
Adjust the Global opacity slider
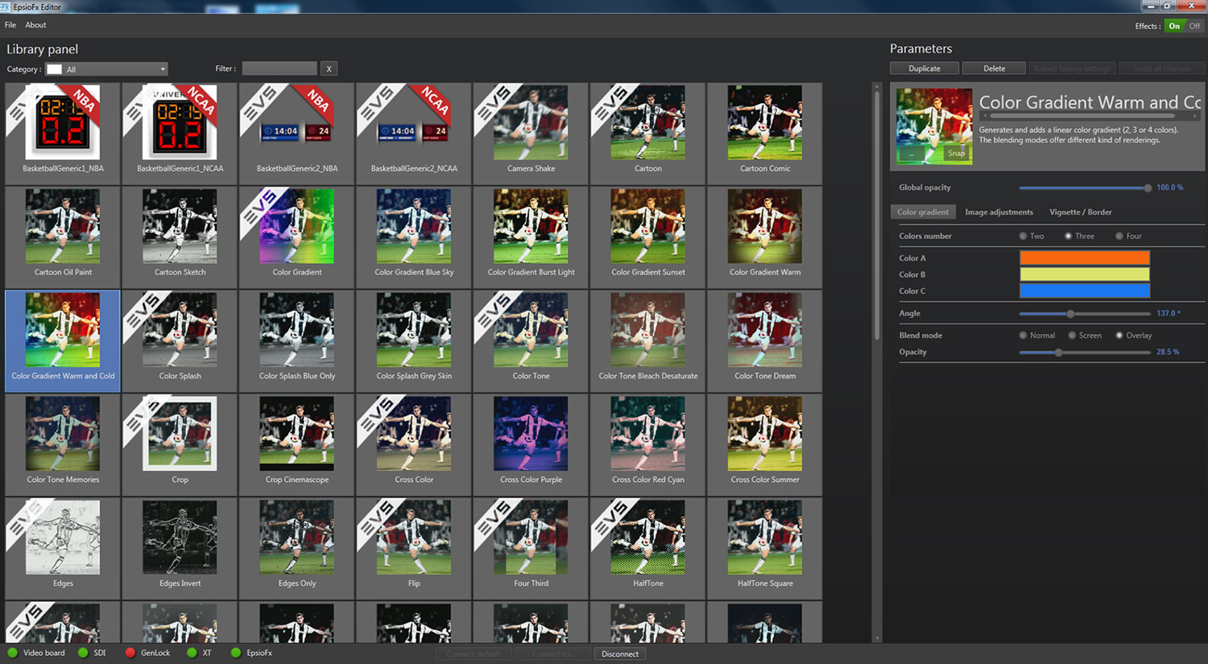(1085, 188)
